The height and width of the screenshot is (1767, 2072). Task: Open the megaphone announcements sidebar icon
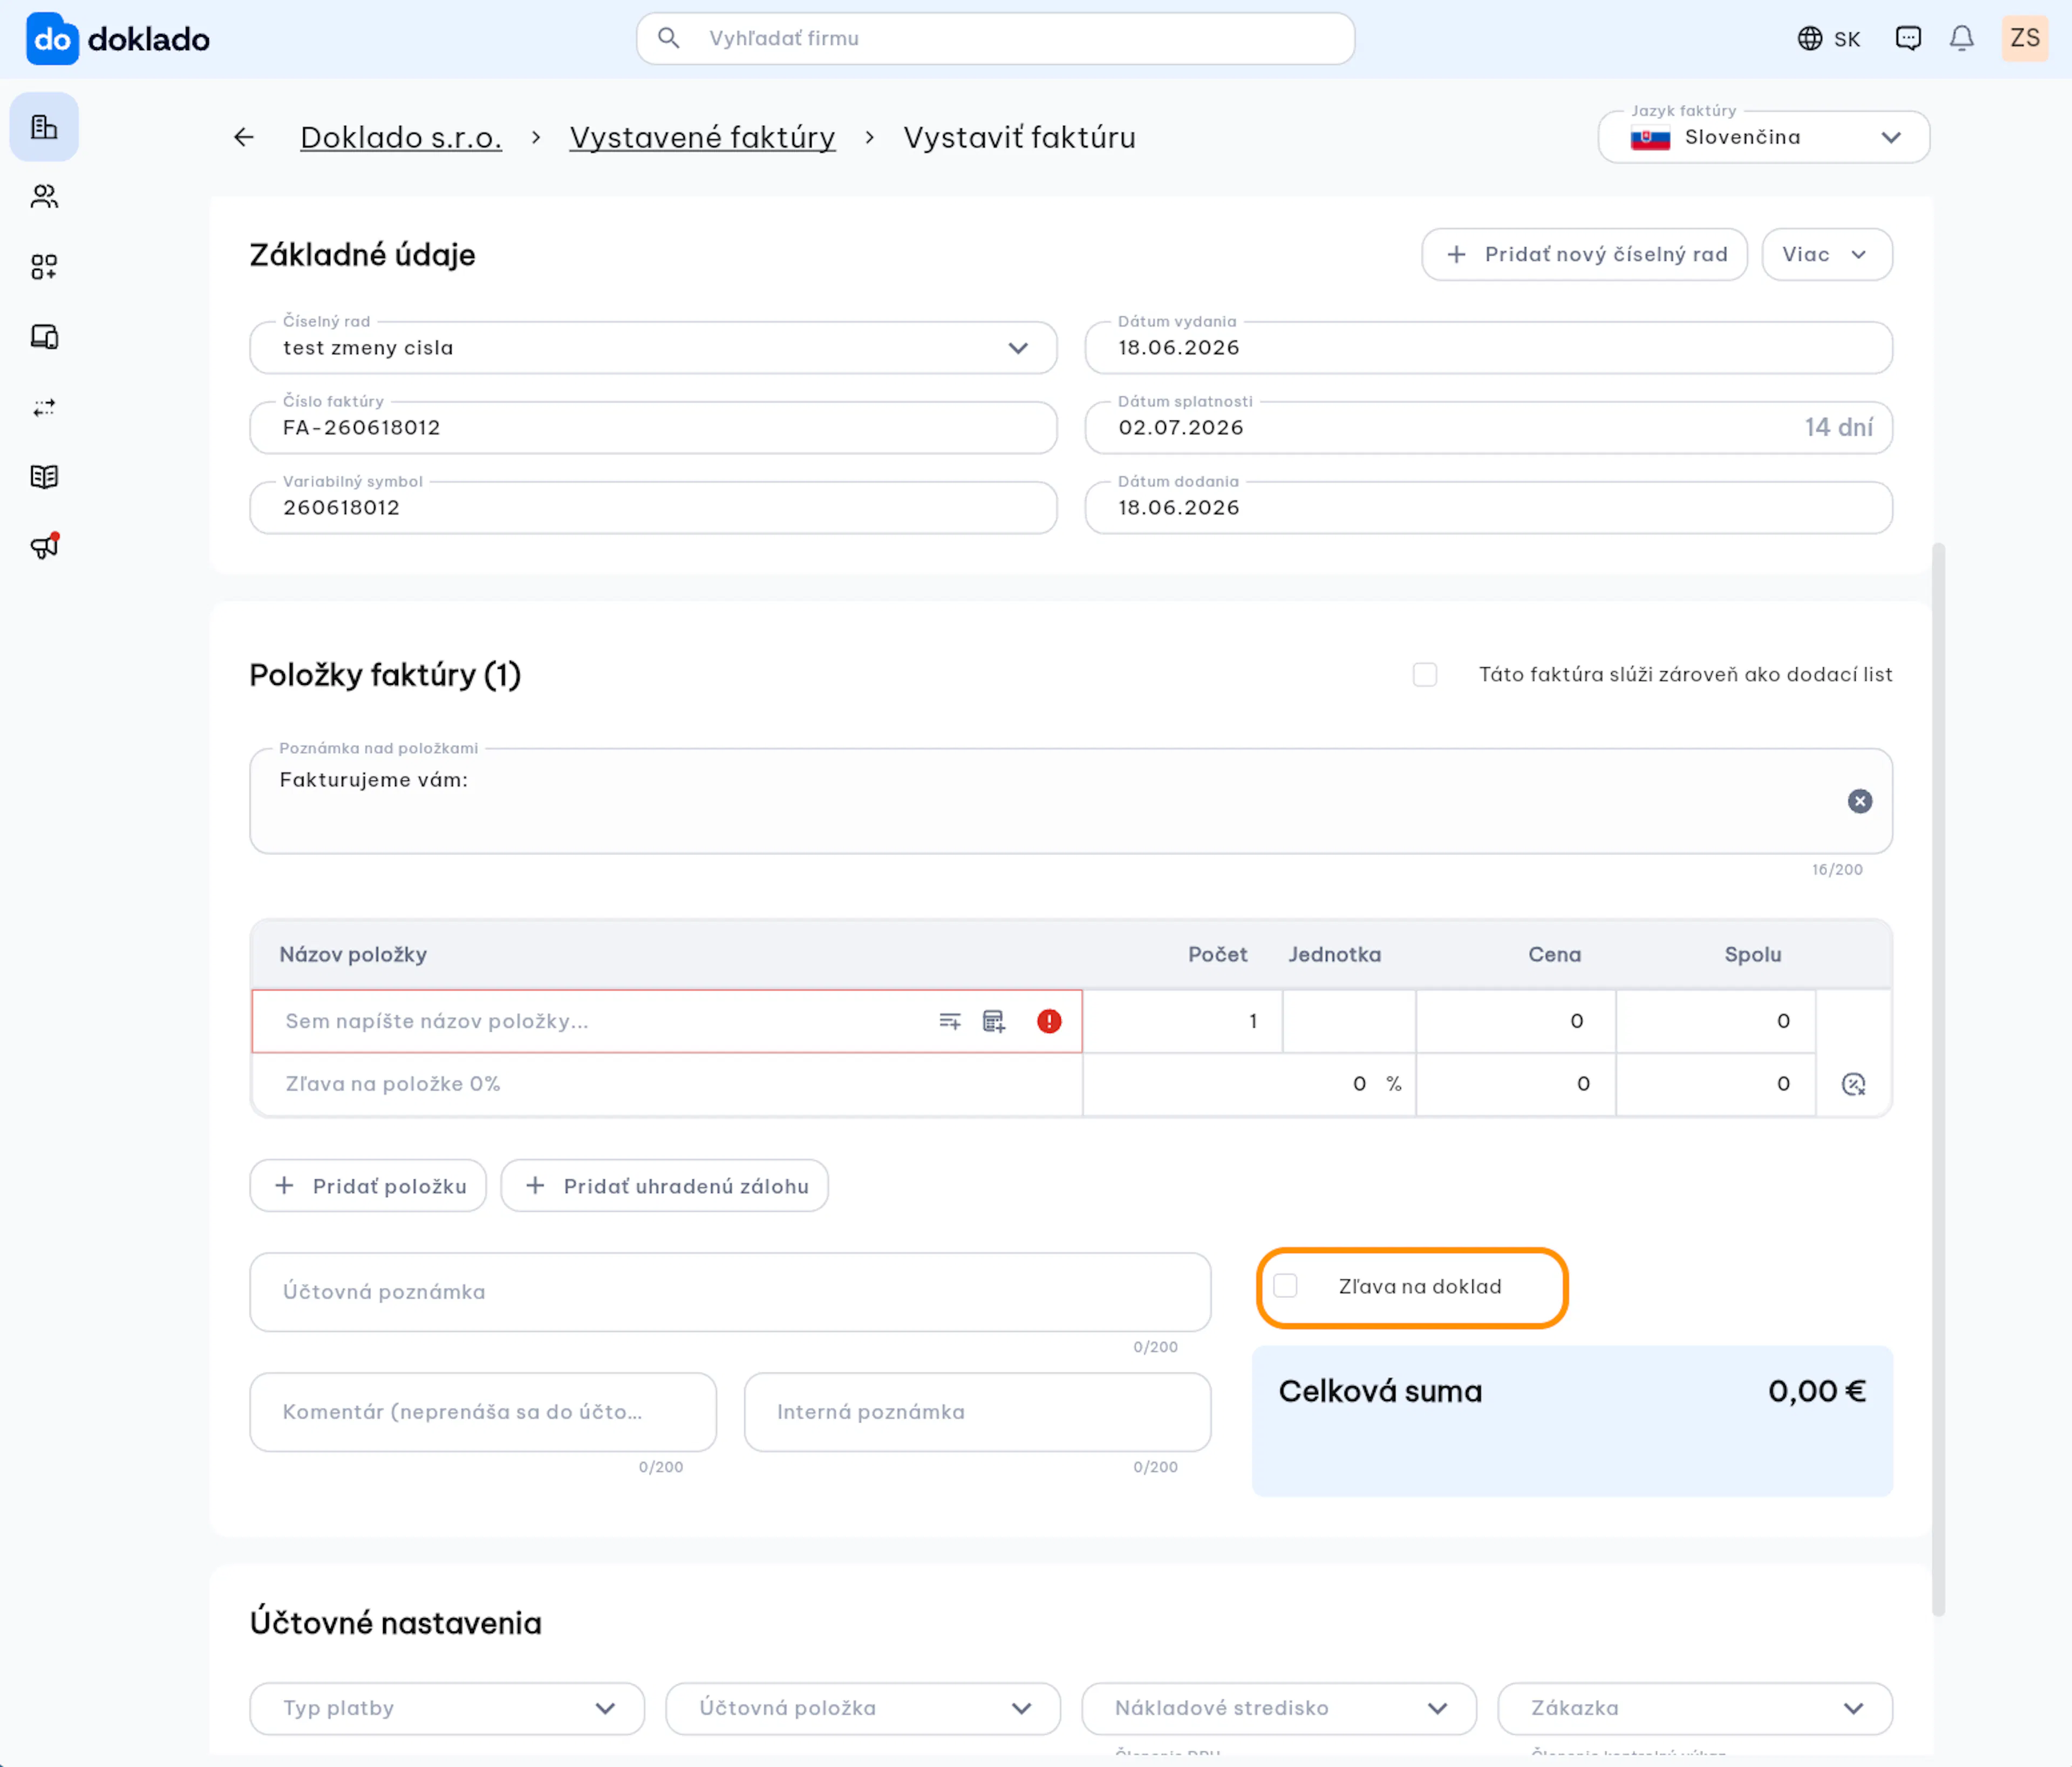point(44,546)
